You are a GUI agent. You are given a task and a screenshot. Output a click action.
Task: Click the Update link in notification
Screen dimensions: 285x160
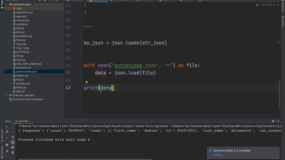point(219,155)
